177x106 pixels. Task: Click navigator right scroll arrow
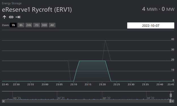[x=172, y=101]
